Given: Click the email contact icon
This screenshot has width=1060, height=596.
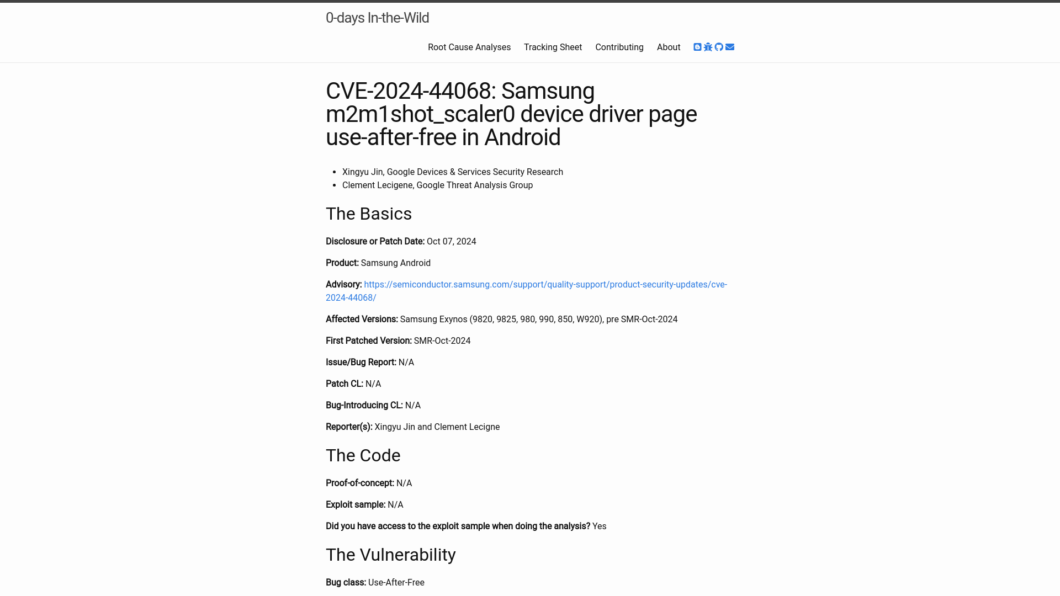Looking at the screenshot, I should click(729, 46).
